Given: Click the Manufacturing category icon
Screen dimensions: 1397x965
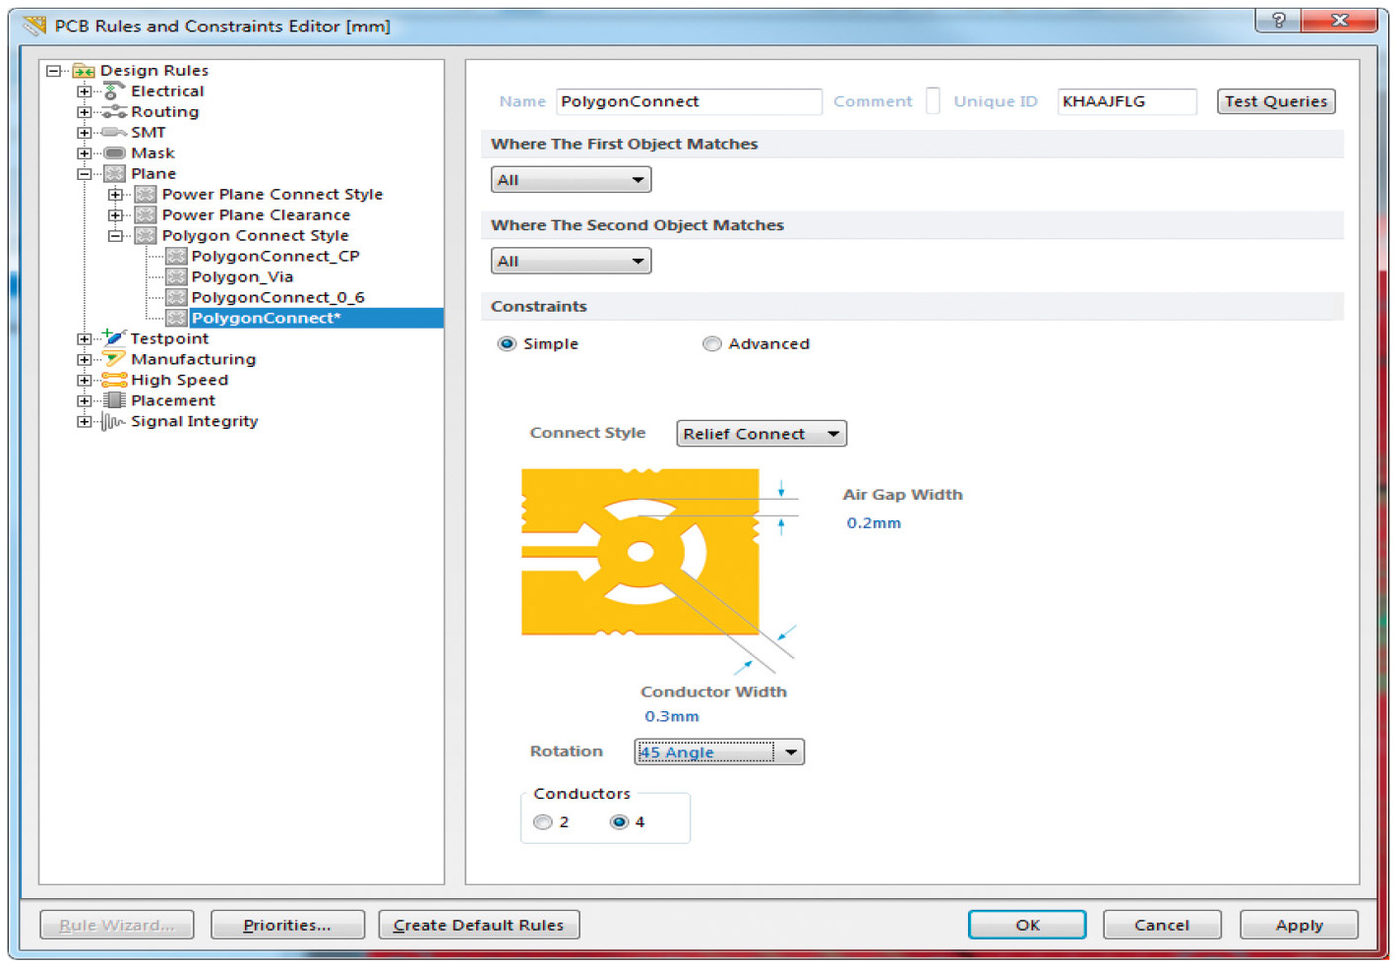Looking at the screenshot, I should (114, 359).
